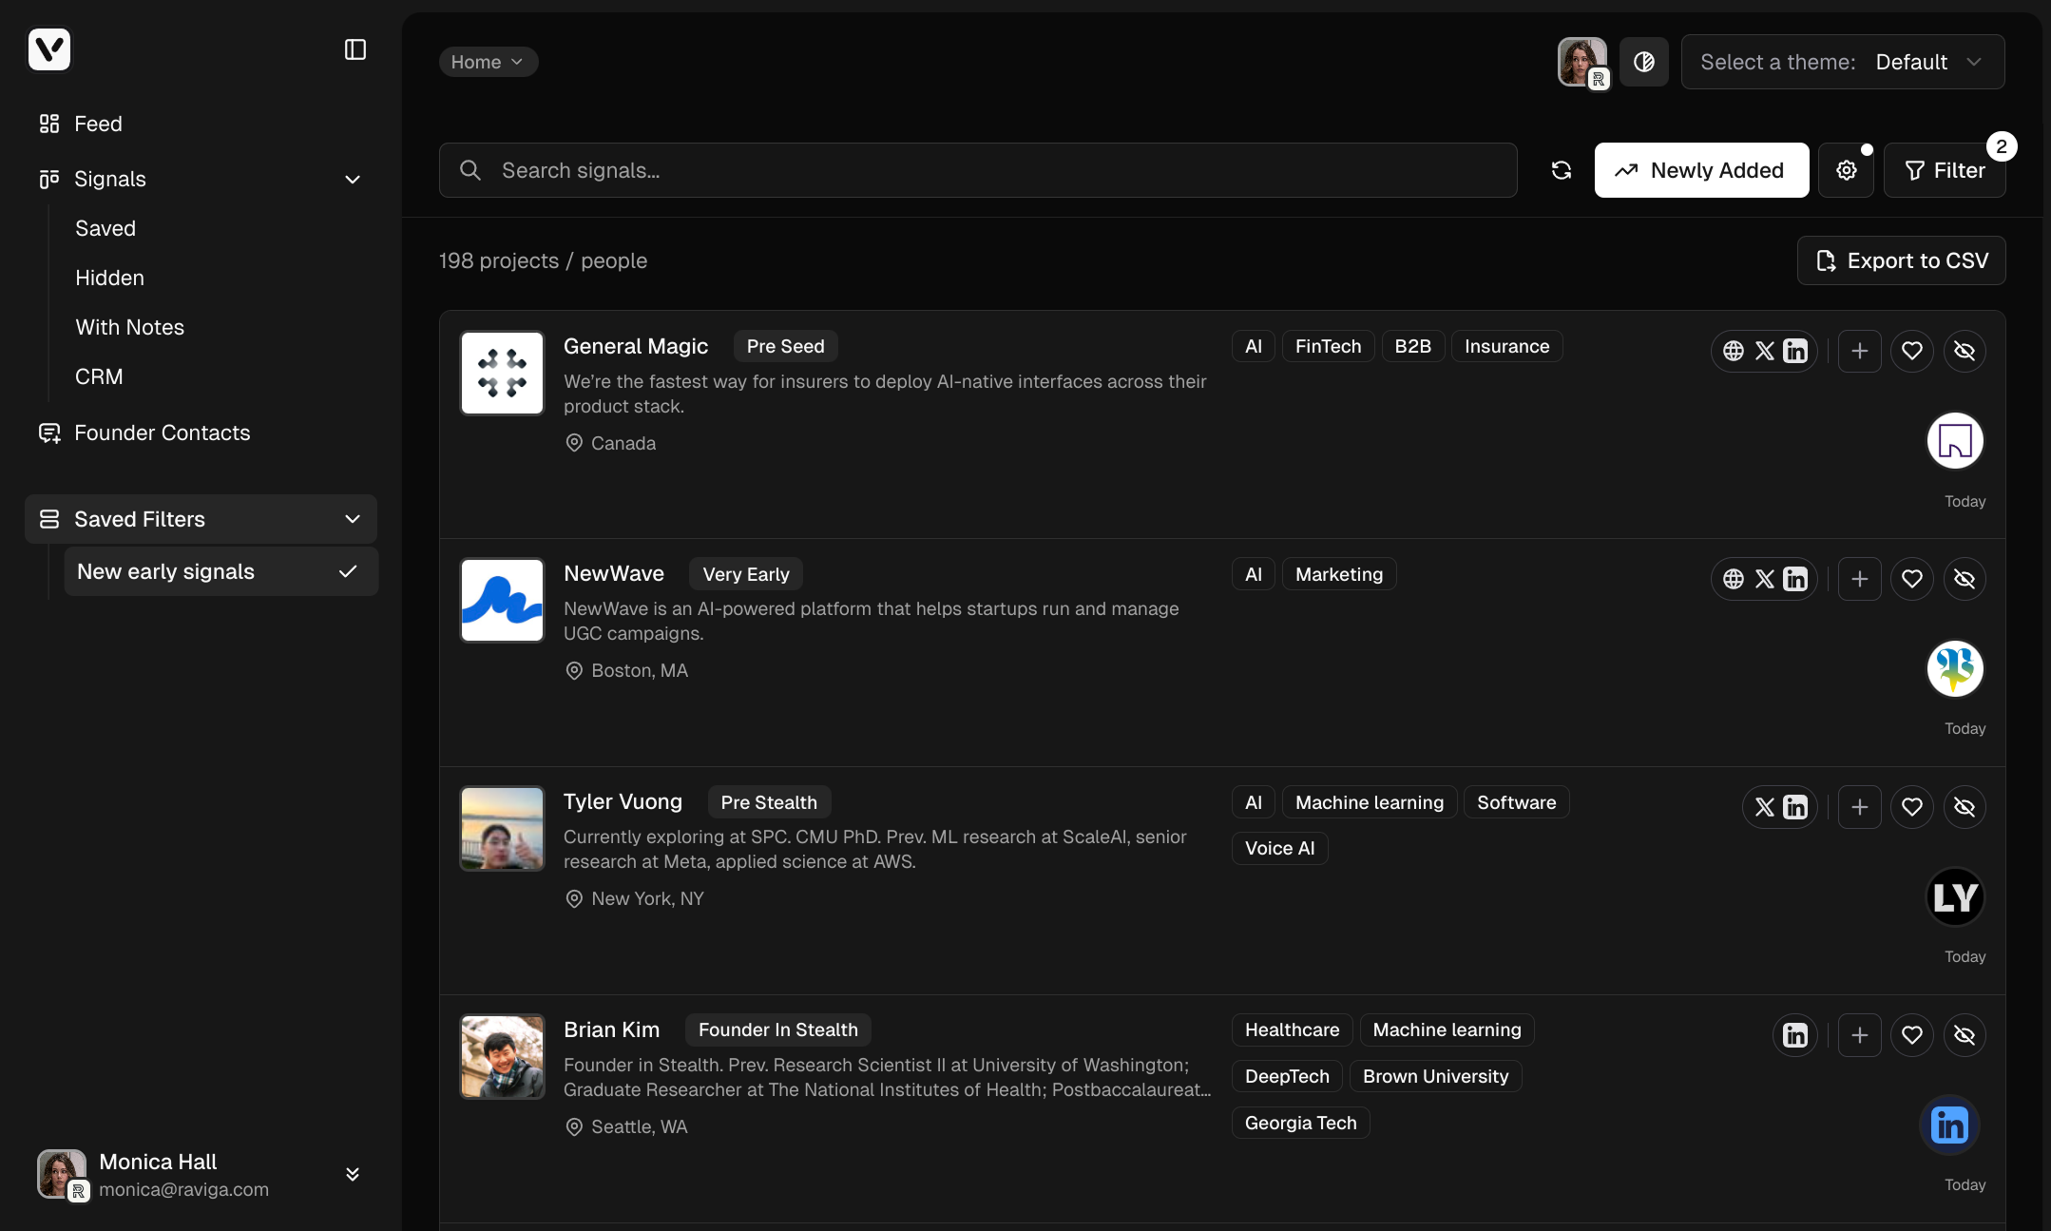Go to the Feed page

[x=98, y=124]
